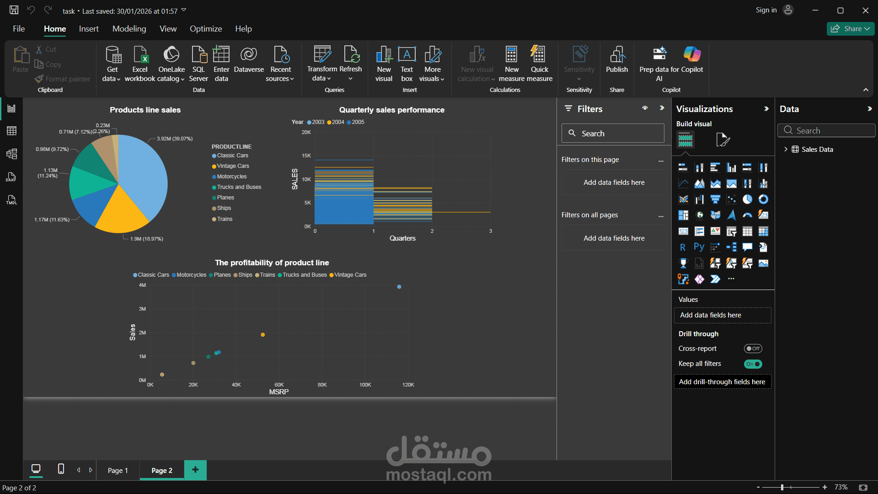Collapse the Visualizations pane

tap(766, 109)
